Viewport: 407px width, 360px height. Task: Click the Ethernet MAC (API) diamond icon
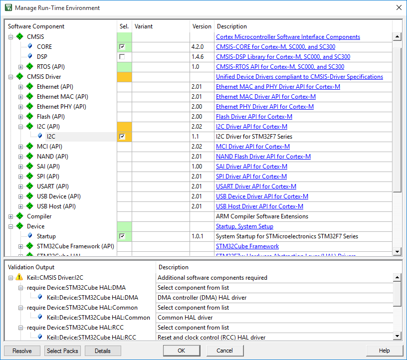pyautogui.click(x=30, y=97)
